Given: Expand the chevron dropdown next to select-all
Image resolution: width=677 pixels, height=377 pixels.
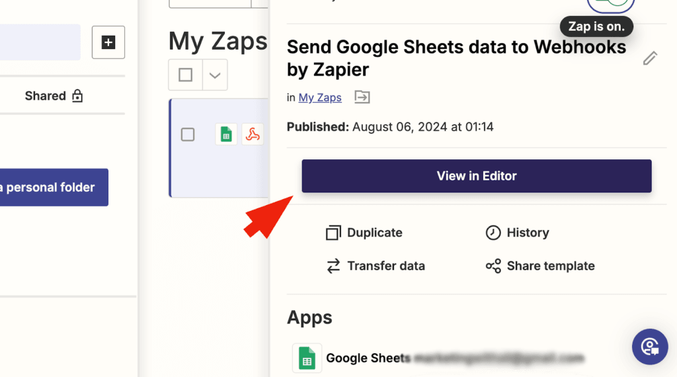Looking at the screenshot, I should pyautogui.click(x=215, y=75).
